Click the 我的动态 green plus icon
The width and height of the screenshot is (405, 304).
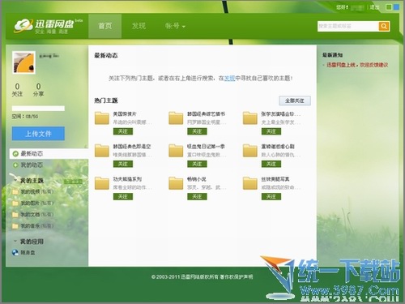pyautogui.click(x=15, y=165)
